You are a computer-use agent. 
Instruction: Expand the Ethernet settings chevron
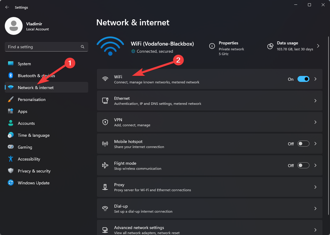(315, 101)
